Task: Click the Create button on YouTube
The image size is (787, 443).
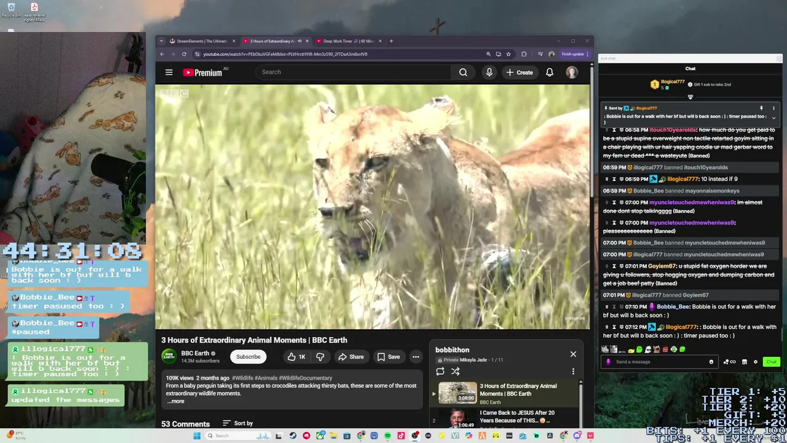Action: 520,72
